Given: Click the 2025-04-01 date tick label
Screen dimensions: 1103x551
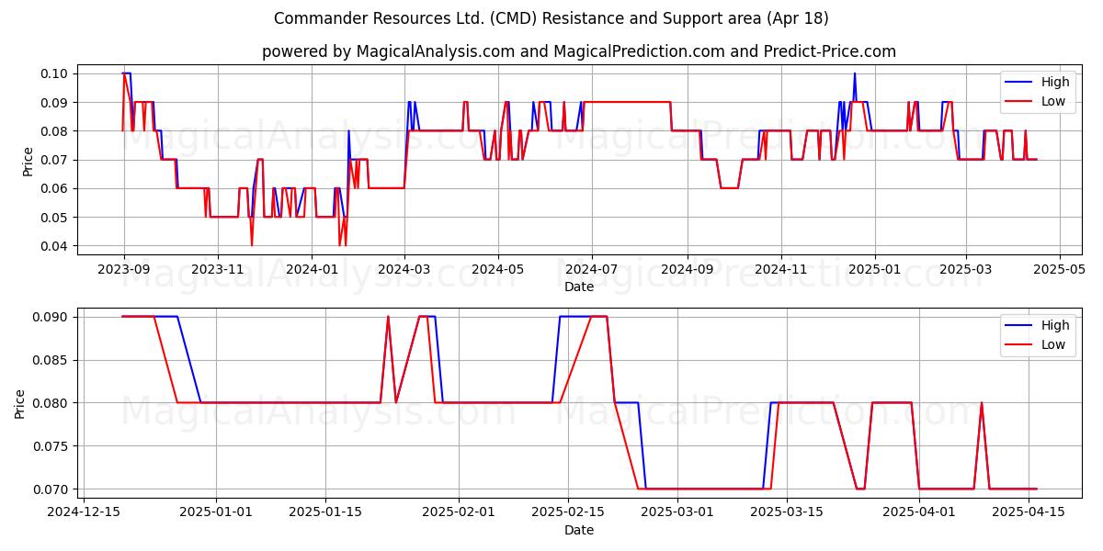Looking at the screenshot, I should [x=919, y=512].
